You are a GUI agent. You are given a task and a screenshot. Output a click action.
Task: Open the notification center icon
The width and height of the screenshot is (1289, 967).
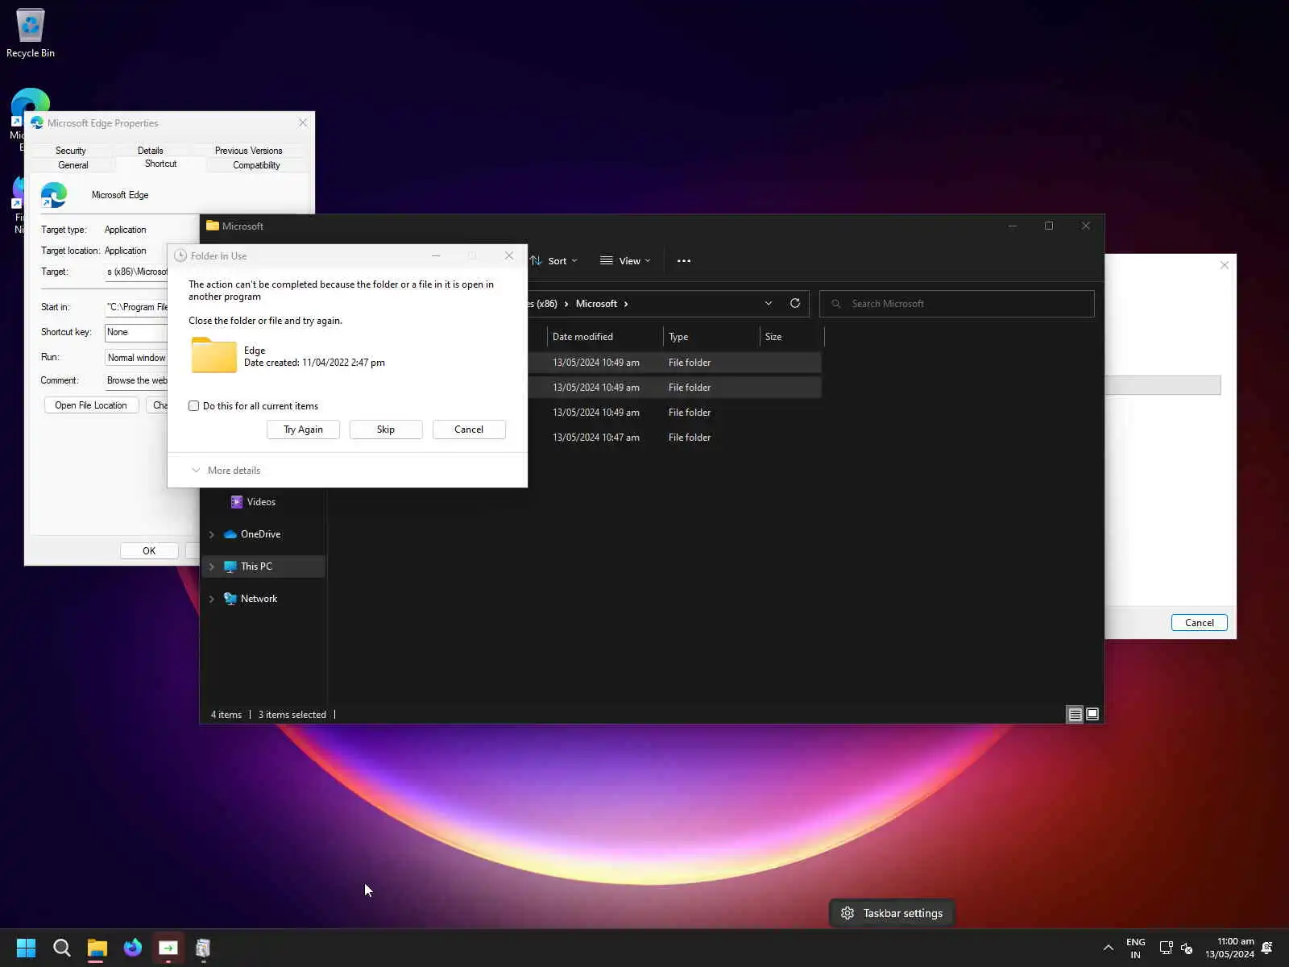[x=1267, y=948]
